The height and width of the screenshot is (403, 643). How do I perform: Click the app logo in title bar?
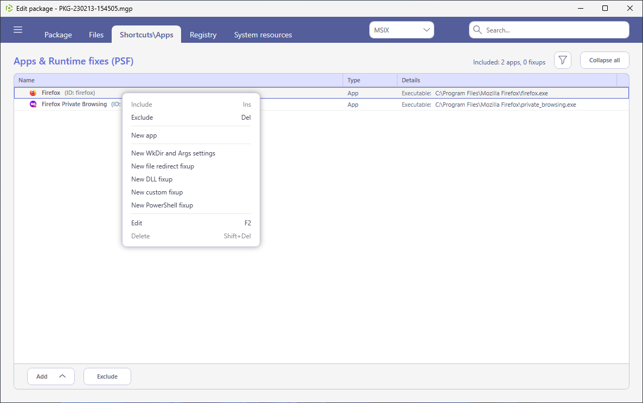click(x=9, y=8)
